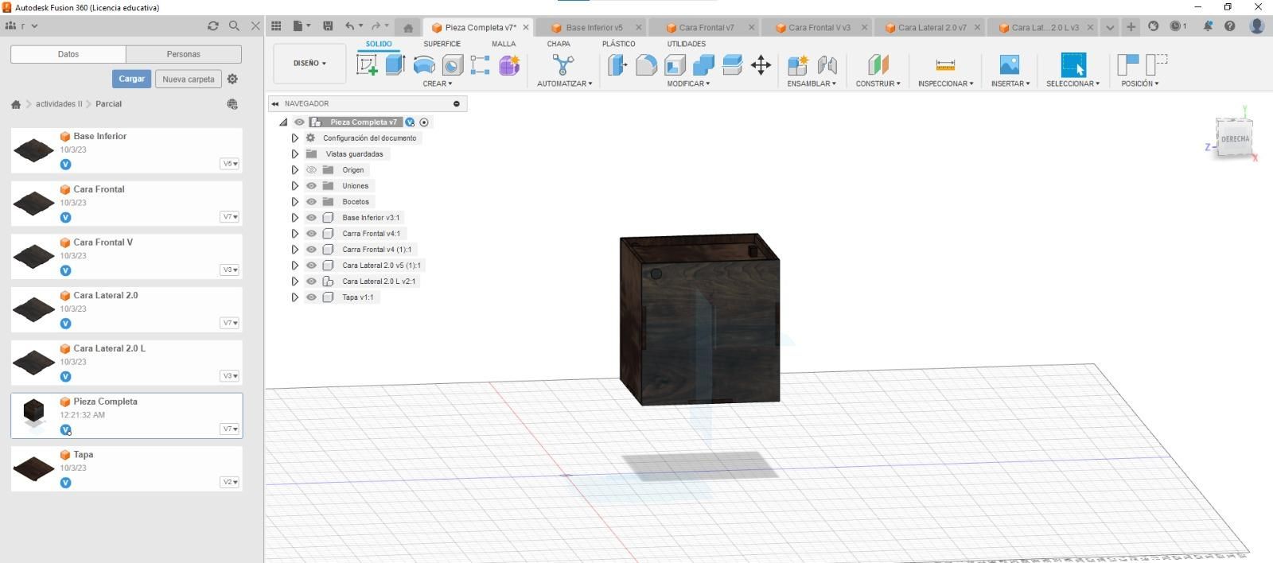The width and height of the screenshot is (1273, 563).
Task: Select the Press Pull tool
Action: 617,64
